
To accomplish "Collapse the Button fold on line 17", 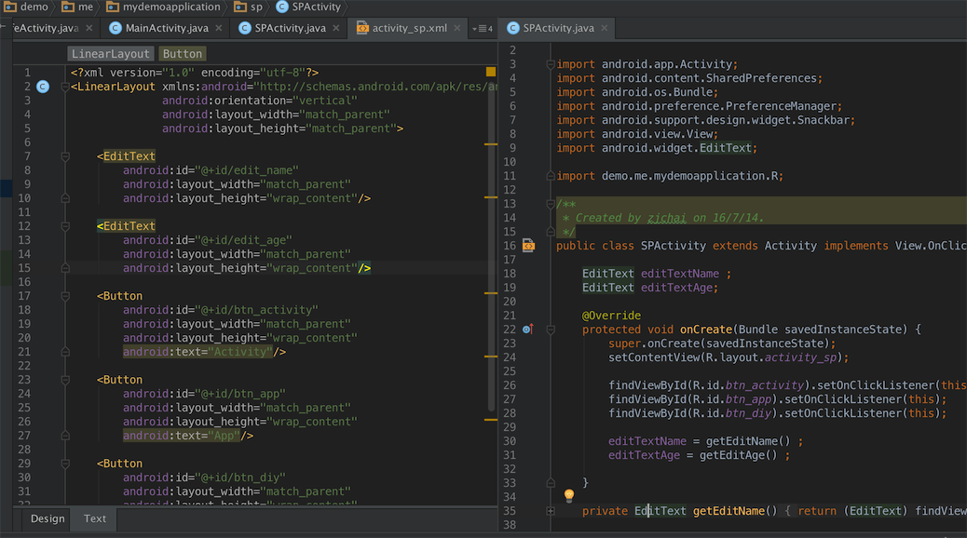I will tap(65, 296).
